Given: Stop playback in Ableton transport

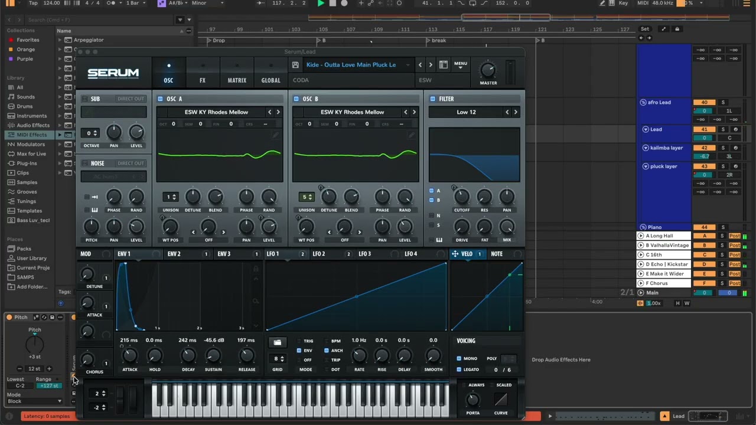Looking at the screenshot, I should pos(333,3).
